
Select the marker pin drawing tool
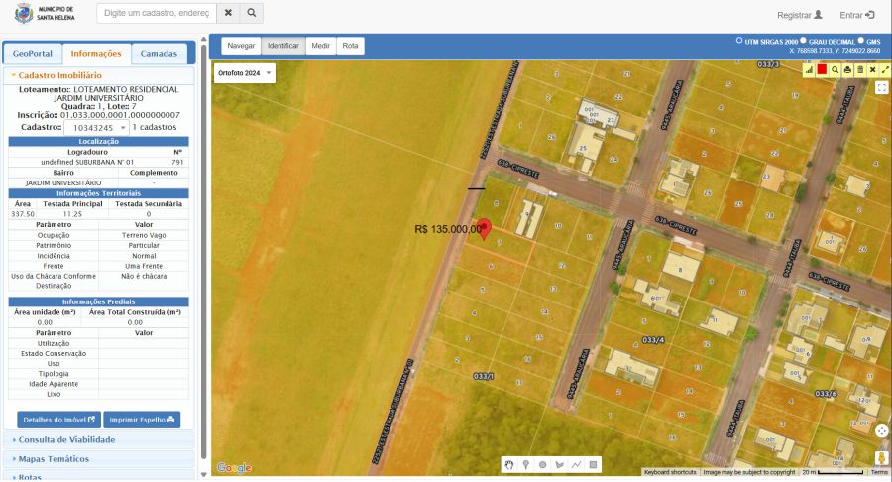point(525,464)
